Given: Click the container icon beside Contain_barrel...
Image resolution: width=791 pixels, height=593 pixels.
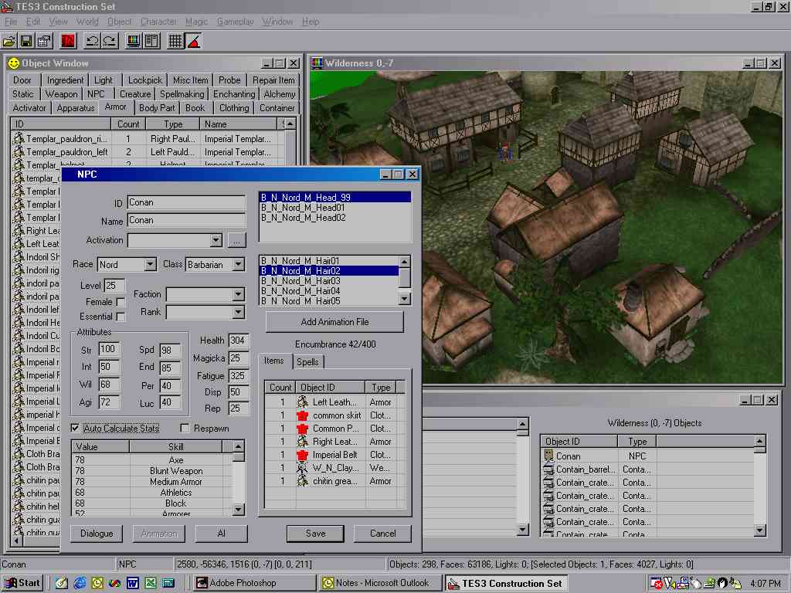Looking at the screenshot, I should (x=548, y=469).
